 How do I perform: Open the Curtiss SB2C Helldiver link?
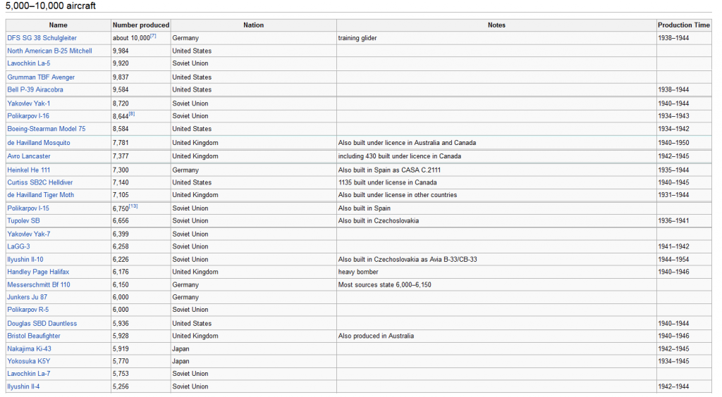[40, 182]
